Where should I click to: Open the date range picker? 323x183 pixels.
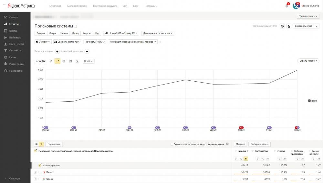click(x=121, y=33)
